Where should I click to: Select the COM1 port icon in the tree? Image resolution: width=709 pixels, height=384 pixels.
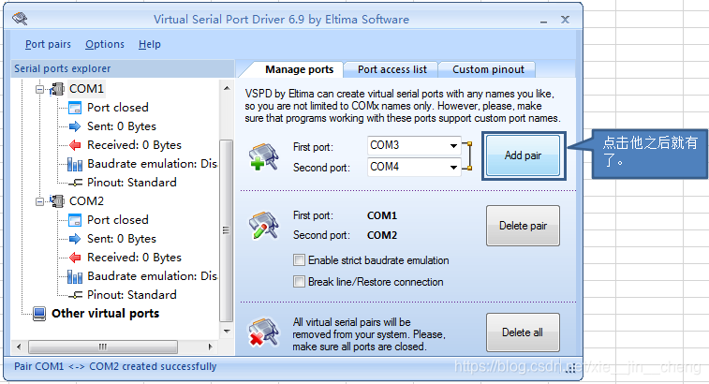[x=57, y=89]
